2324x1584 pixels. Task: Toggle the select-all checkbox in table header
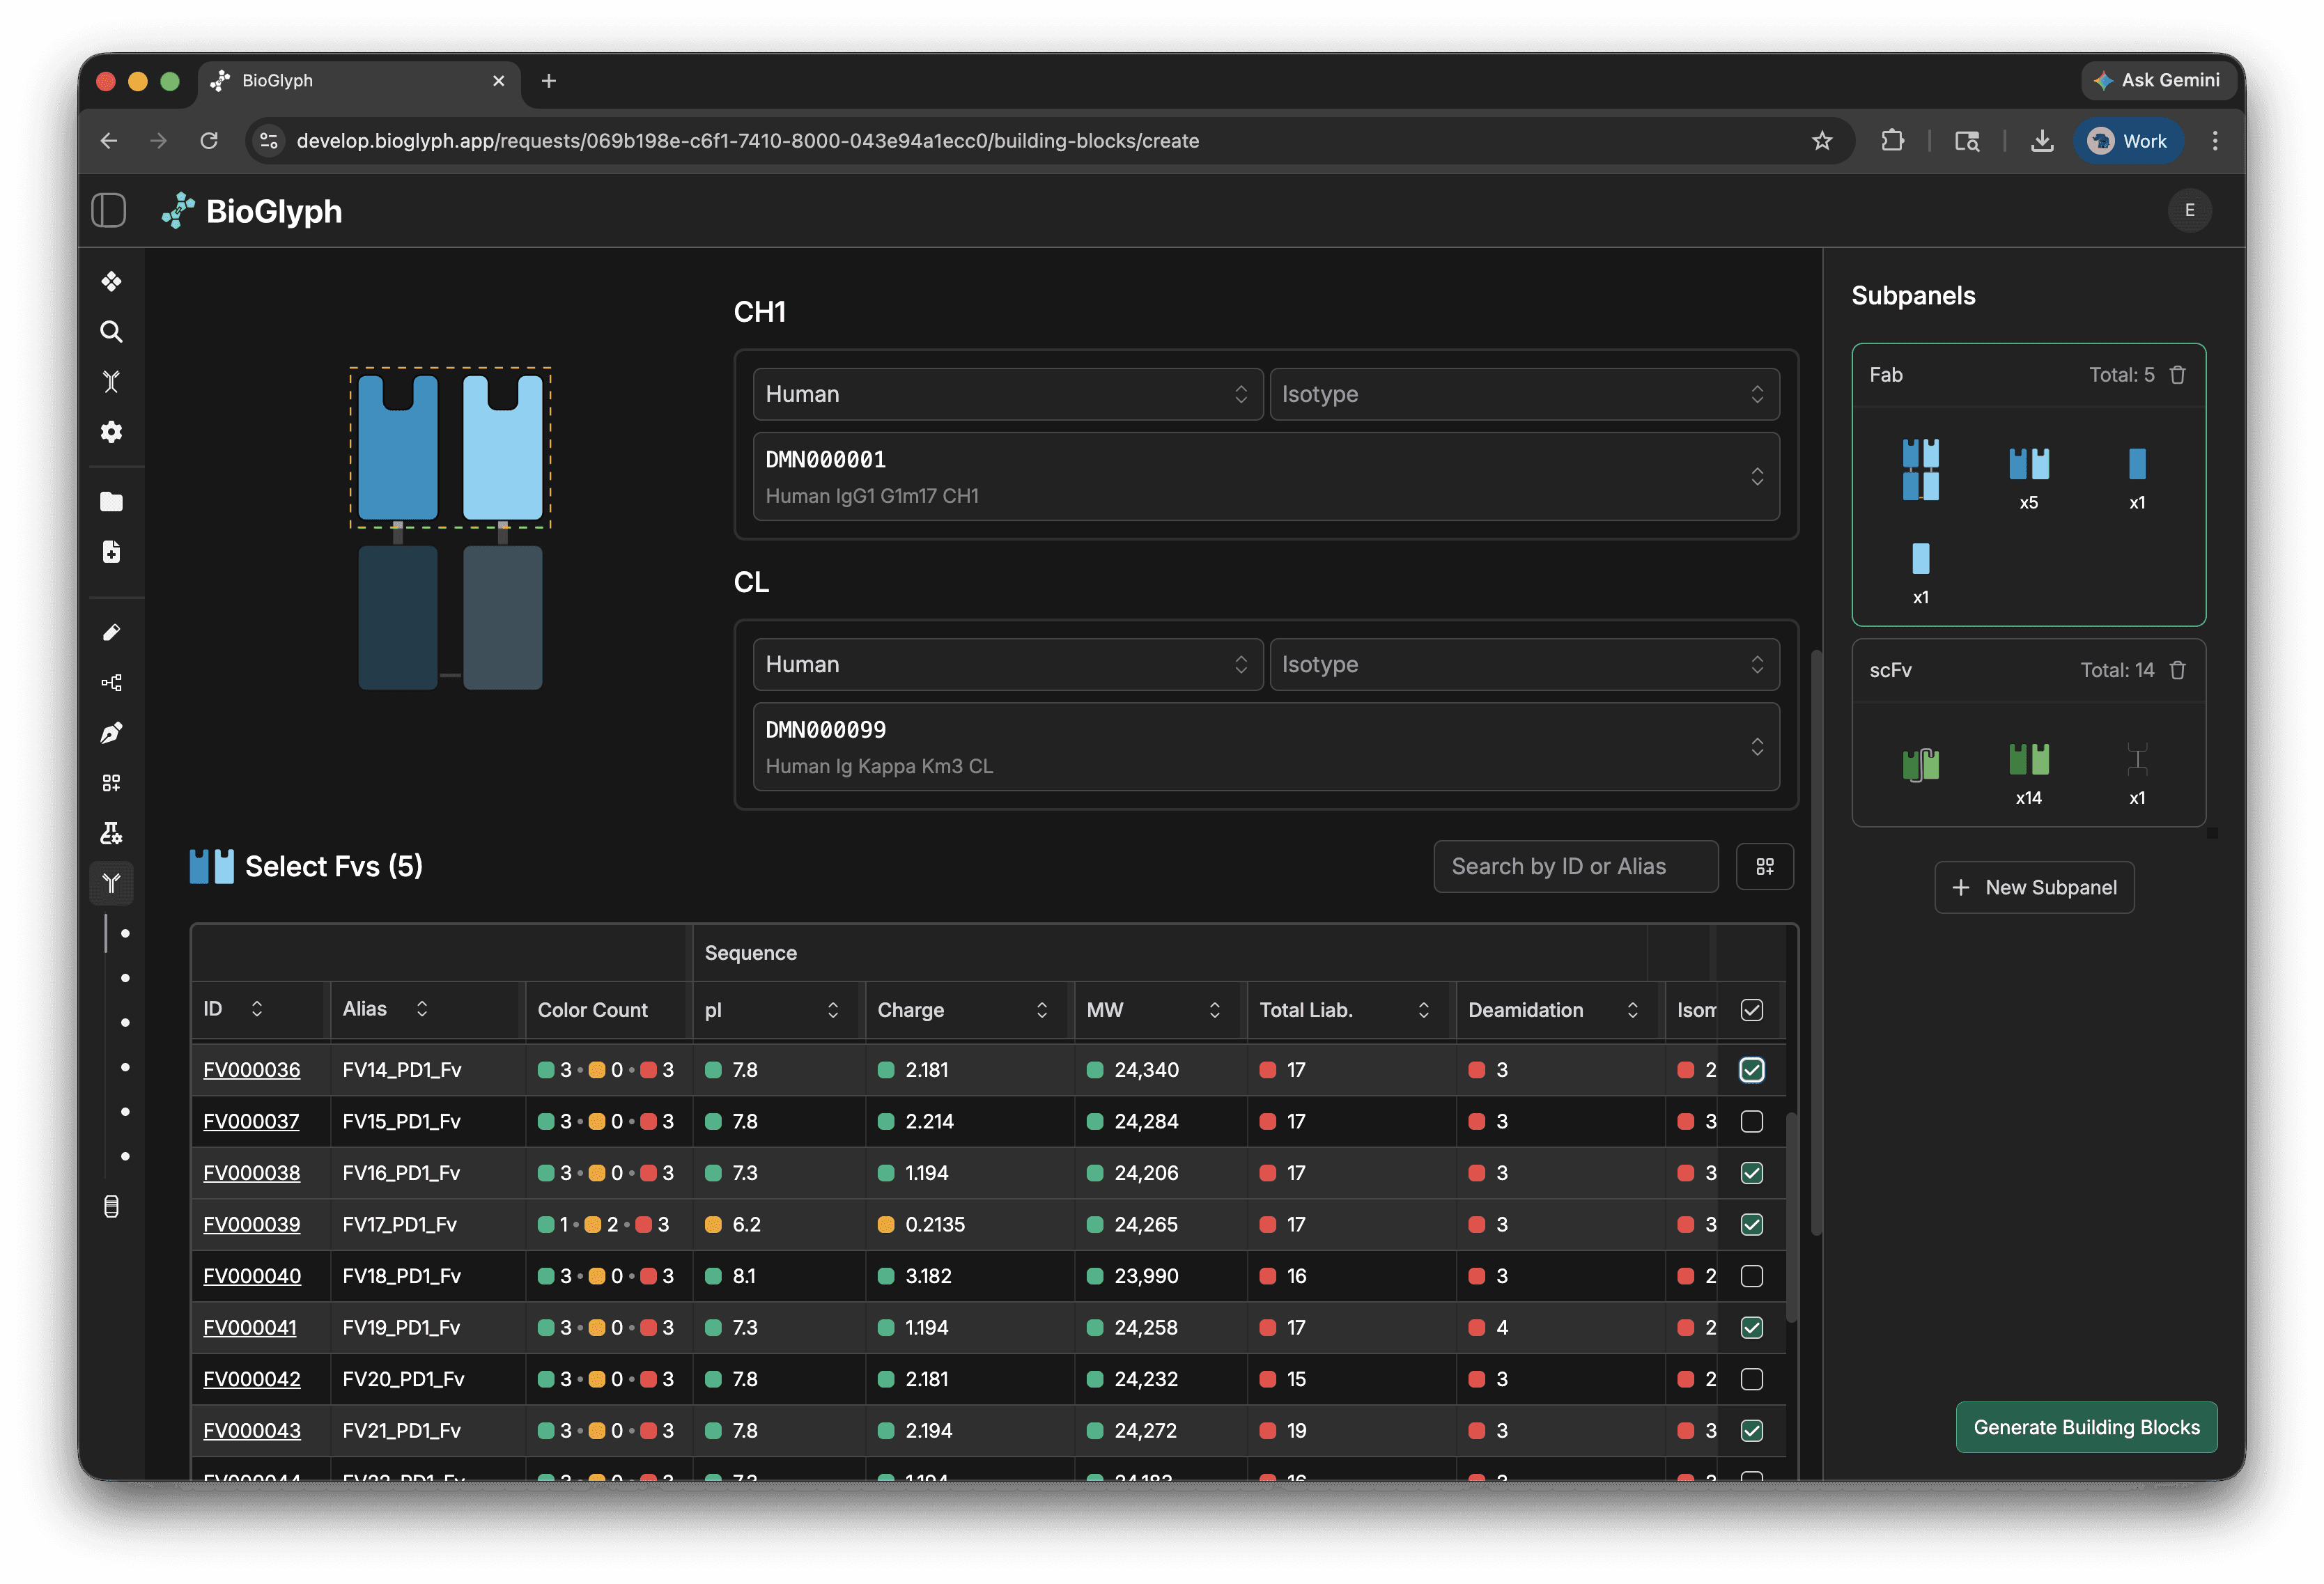pyautogui.click(x=1751, y=1010)
